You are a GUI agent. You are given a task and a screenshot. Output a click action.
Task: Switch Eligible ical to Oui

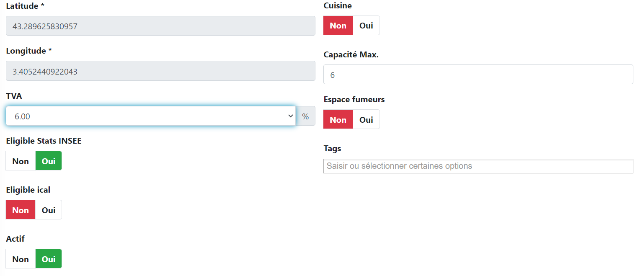pos(49,210)
